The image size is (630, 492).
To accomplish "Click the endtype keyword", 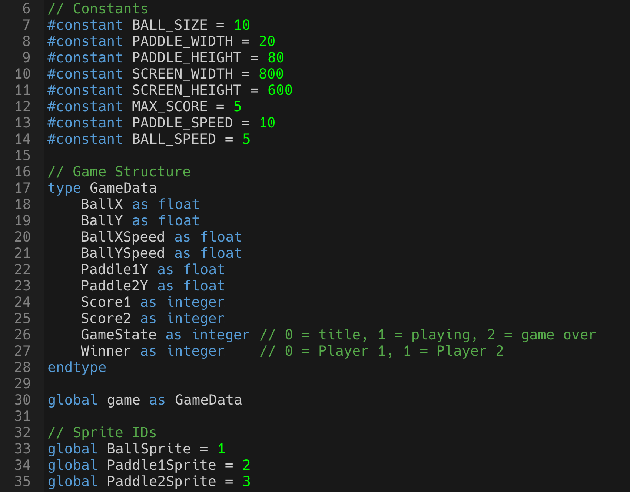I will click(x=77, y=367).
